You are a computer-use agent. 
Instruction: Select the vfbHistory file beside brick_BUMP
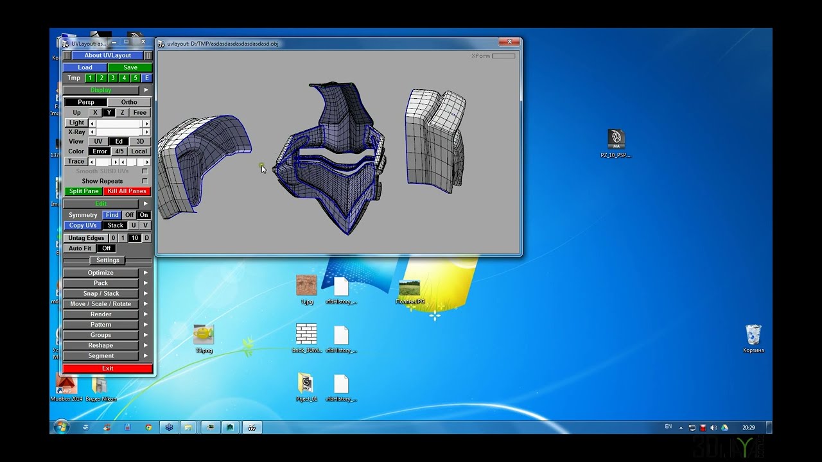coord(341,339)
